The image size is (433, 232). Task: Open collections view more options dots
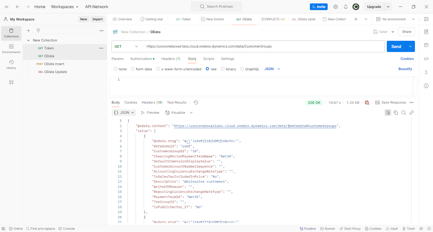click(101, 31)
